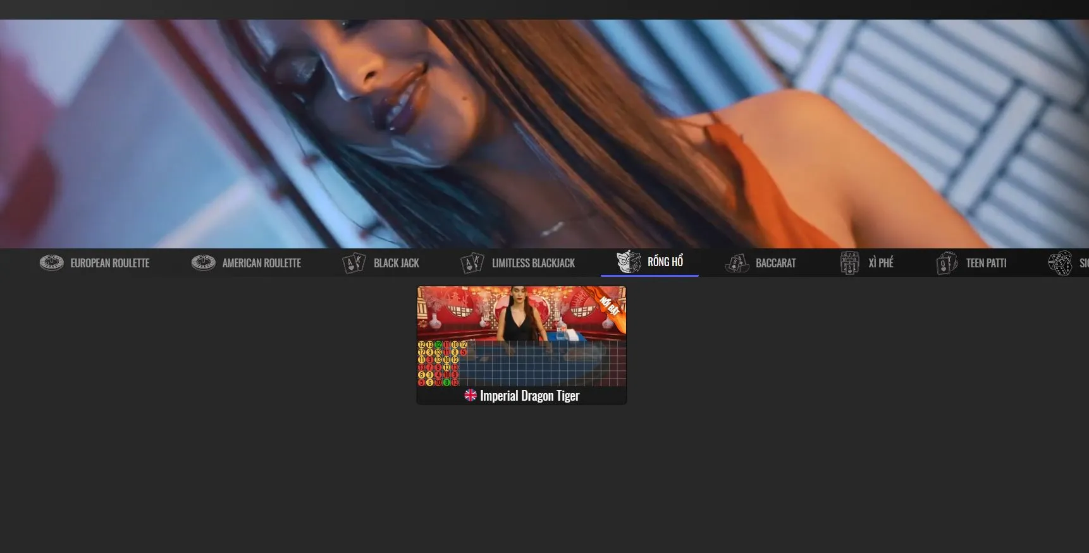Open the Imperial Dragon Tiger title link
Screen dimensions: 1089x553
[529, 396]
